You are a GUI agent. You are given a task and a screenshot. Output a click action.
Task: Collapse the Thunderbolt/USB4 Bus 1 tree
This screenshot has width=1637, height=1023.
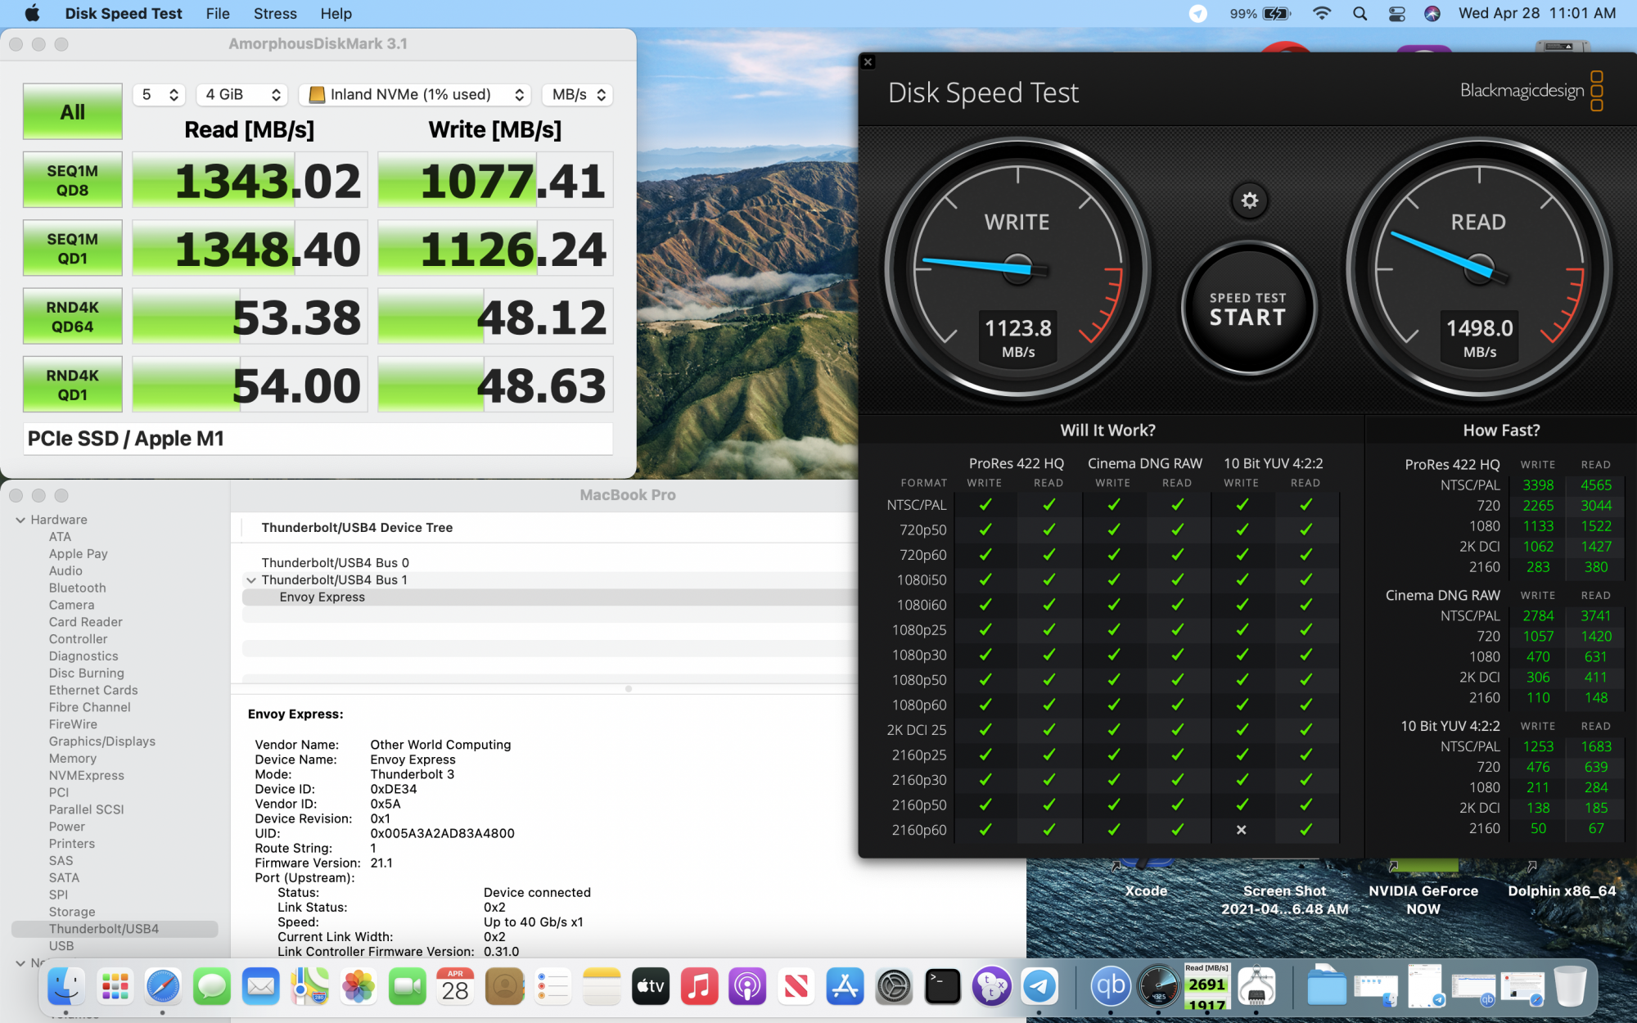(251, 580)
